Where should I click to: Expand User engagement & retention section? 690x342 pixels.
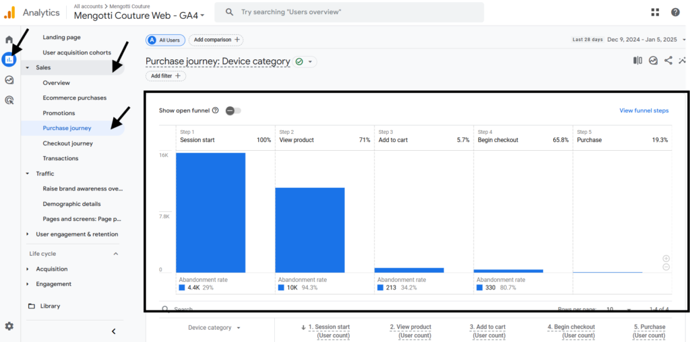tap(27, 234)
